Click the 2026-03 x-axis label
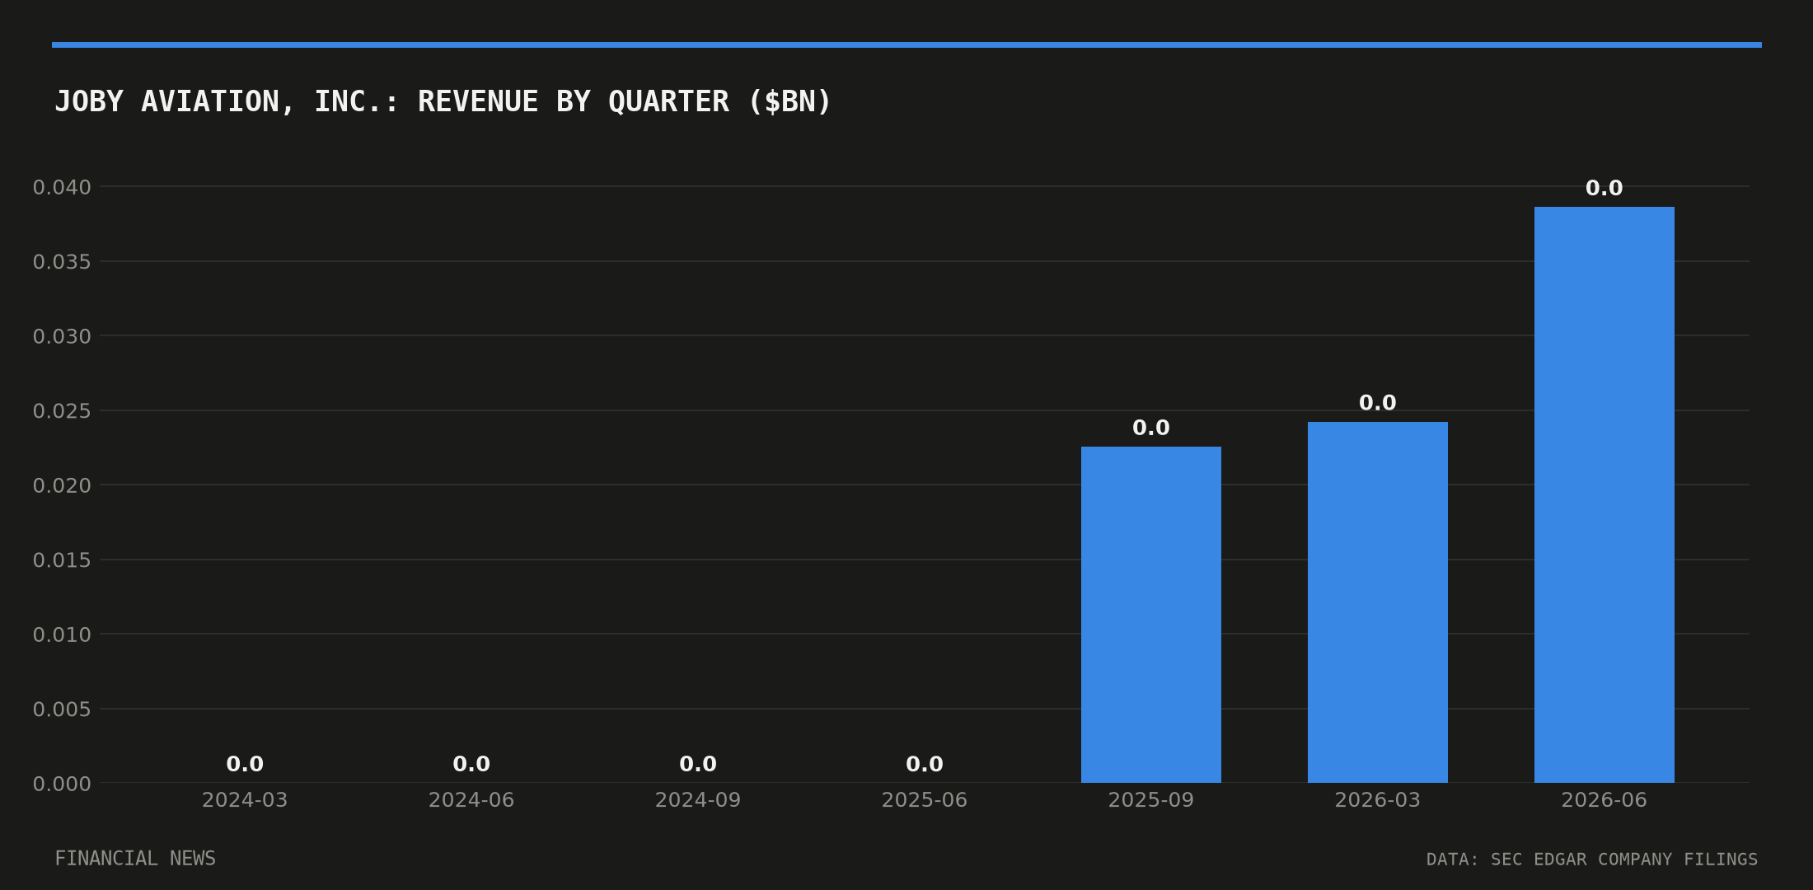The height and width of the screenshot is (890, 1813). click(x=1377, y=800)
